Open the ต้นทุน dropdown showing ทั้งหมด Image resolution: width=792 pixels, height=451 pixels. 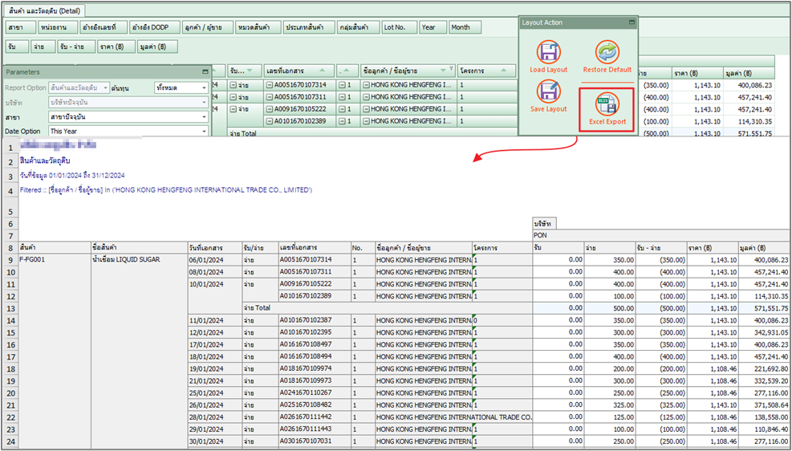204,87
